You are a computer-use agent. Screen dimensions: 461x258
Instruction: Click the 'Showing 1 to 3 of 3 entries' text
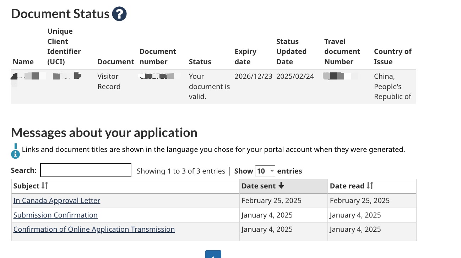[x=181, y=171]
